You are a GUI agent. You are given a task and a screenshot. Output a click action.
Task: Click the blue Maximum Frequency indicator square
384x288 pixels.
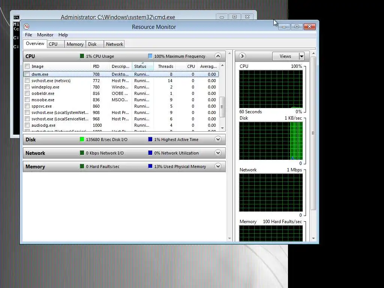pyautogui.click(x=150, y=56)
